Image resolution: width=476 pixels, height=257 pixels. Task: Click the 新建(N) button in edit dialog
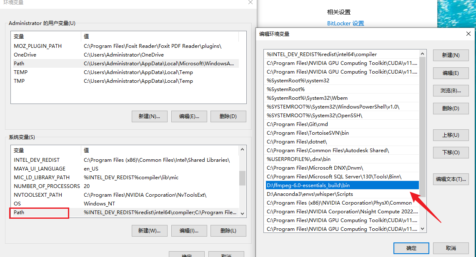pyautogui.click(x=451, y=55)
